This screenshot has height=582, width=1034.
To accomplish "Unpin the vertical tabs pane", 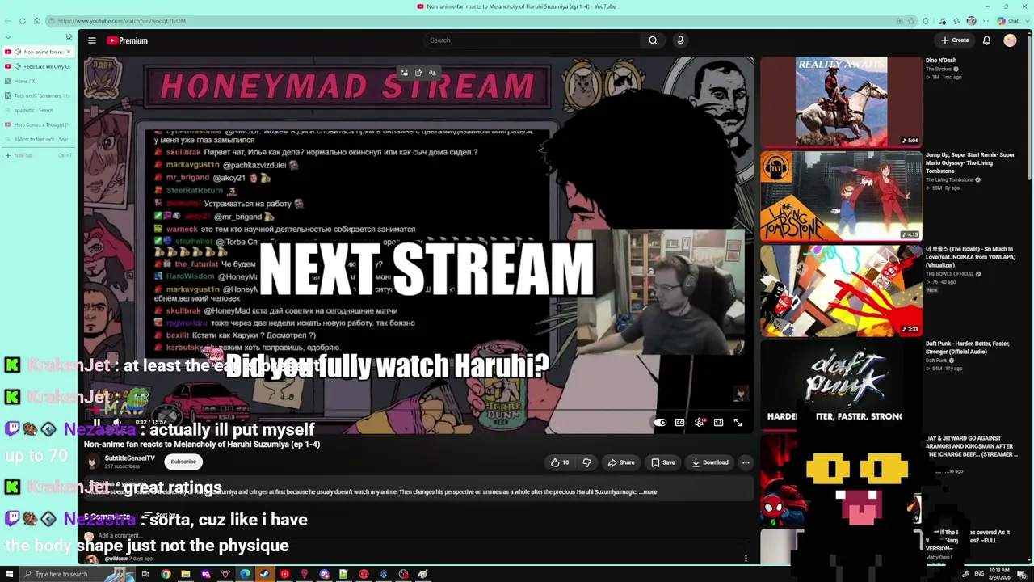I will (x=69, y=37).
